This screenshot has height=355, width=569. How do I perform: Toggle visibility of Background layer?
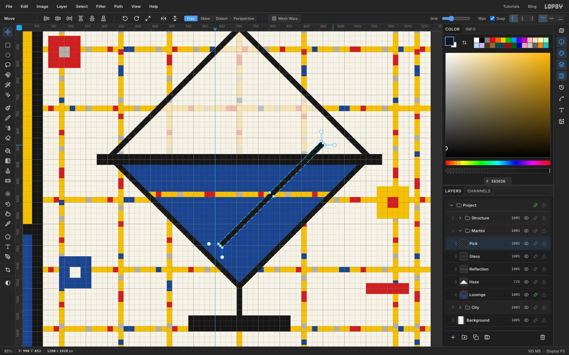tap(526, 320)
